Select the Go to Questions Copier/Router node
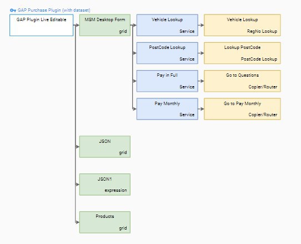301x244 pixels. (x=242, y=81)
